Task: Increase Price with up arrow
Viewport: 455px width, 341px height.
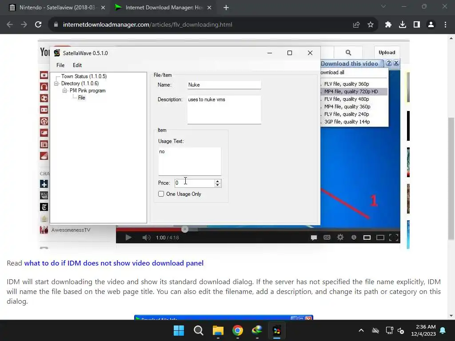Action: (218, 181)
